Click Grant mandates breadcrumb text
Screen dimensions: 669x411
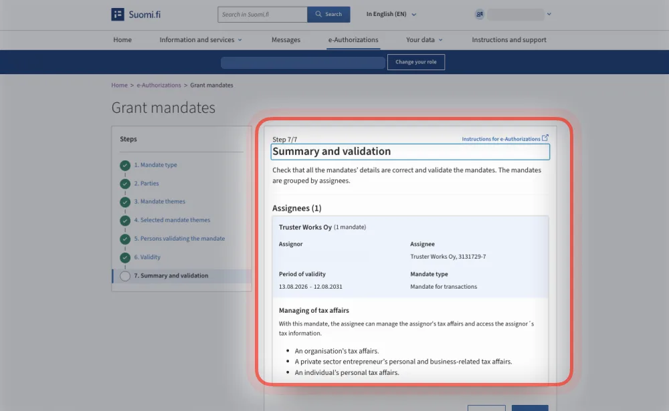tap(211, 86)
